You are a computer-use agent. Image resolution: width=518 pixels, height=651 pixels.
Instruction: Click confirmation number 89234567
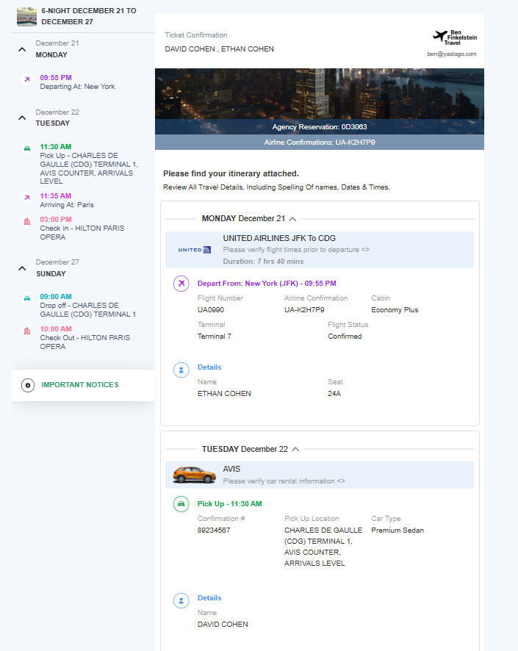tap(214, 530)
